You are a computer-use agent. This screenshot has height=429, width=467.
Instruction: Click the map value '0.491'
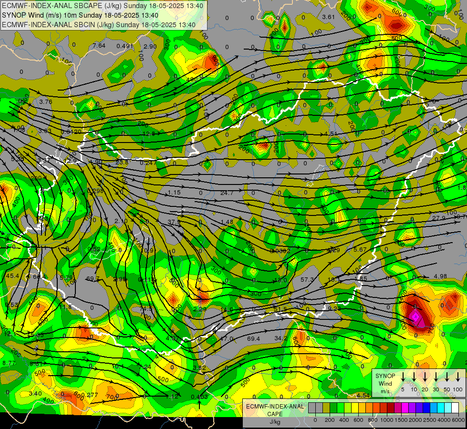coord(125,46)
